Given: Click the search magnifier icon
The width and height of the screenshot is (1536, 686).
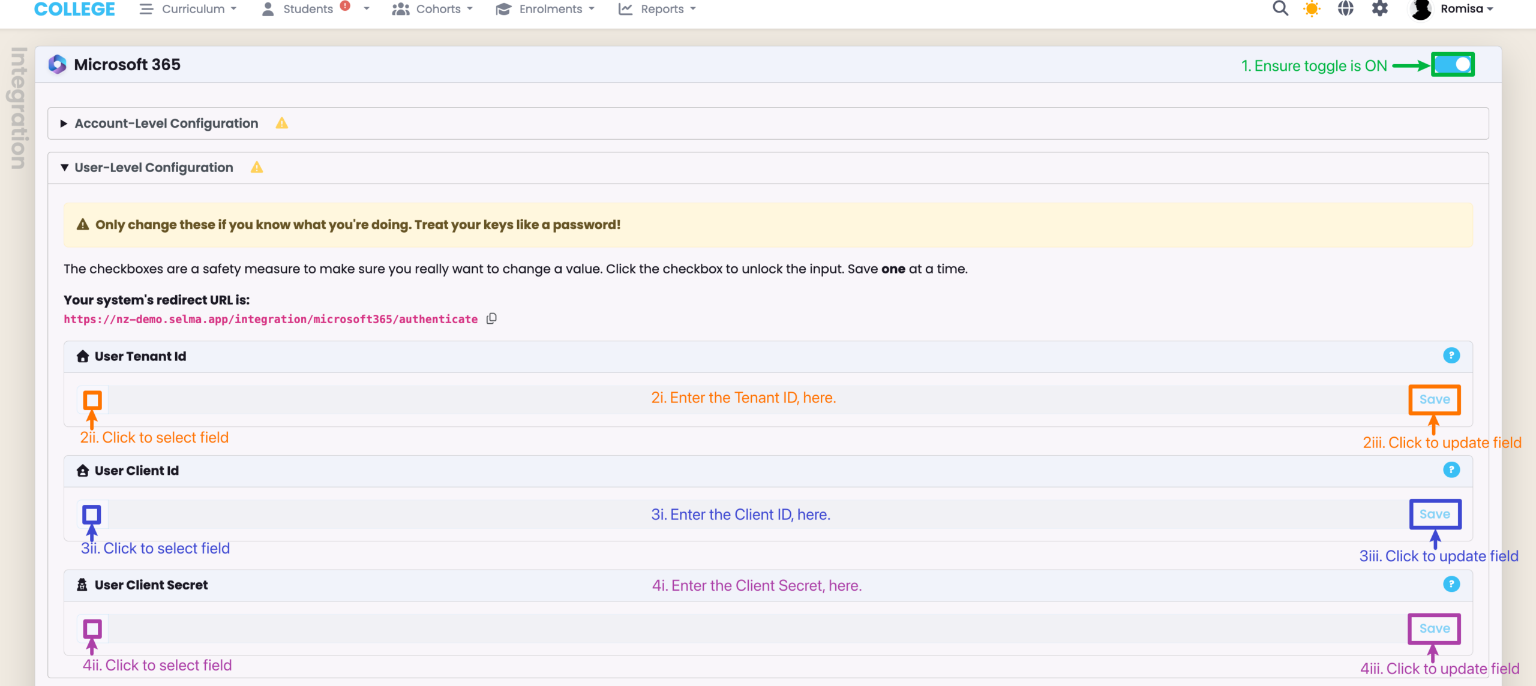Looking at the screenshot, I should [1280, 9].
